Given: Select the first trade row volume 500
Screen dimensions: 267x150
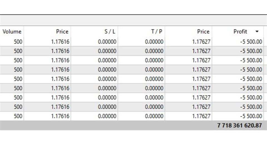Looking at the screenshot, I should tap(18, 42).
